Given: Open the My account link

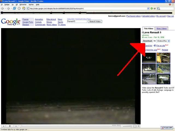Looking at the screenshot, I should [x=161, y=16].
